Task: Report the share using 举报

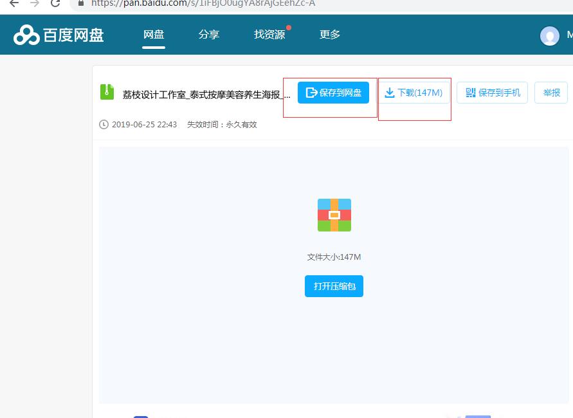Action: click(551, 93)
